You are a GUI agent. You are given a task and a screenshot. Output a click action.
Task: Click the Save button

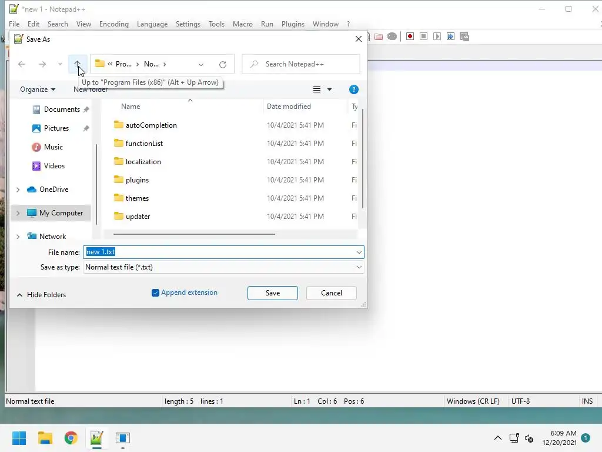273,293
